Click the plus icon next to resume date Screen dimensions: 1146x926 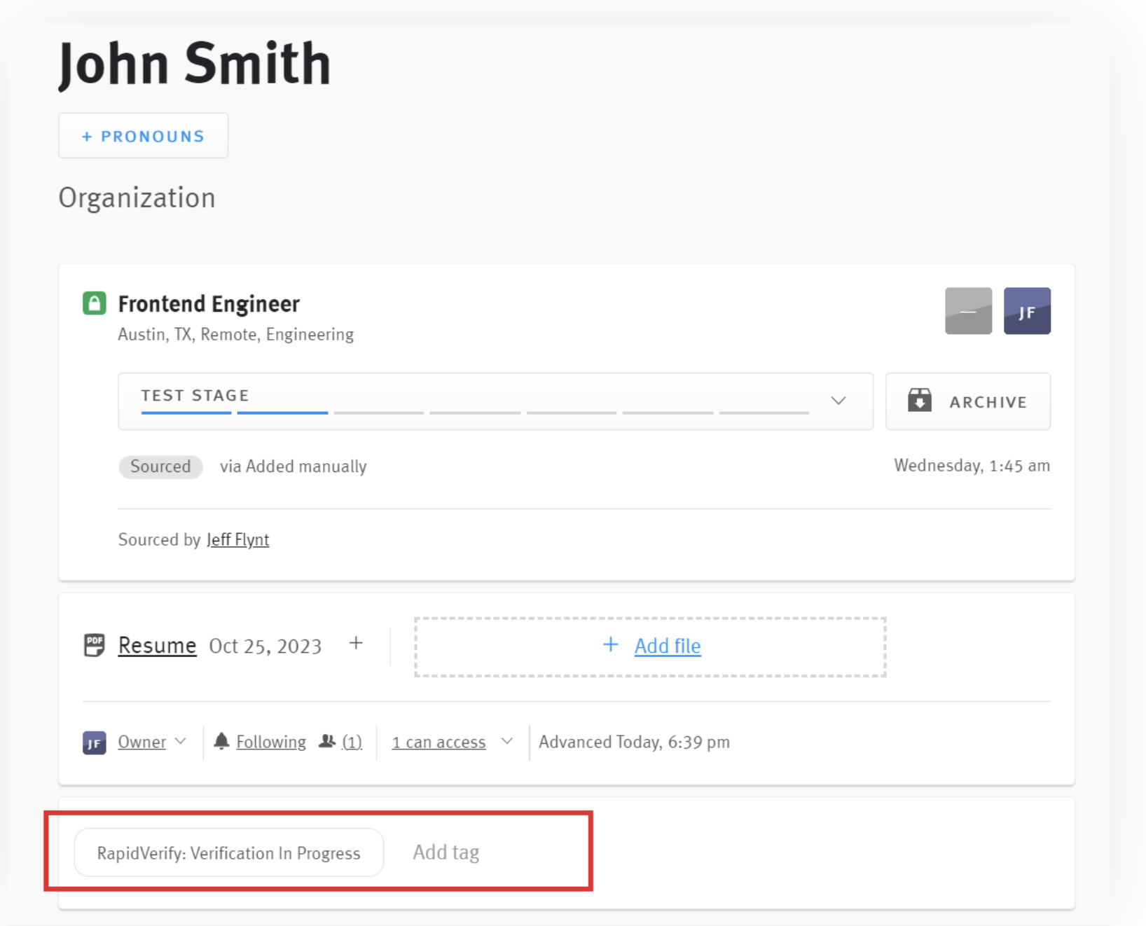tap(356, 644)
